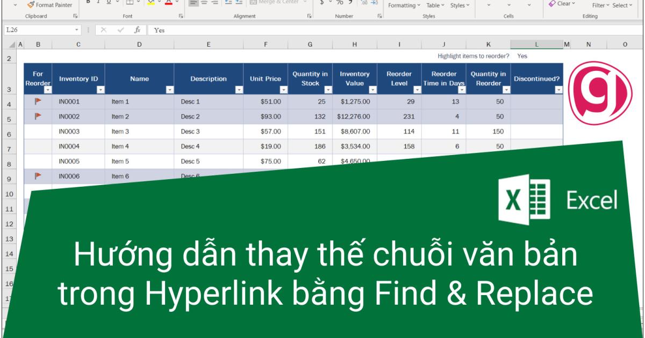Click the Increase Decimal icon
The height and width of the screenshot is (338, 645).
[364, 3]
